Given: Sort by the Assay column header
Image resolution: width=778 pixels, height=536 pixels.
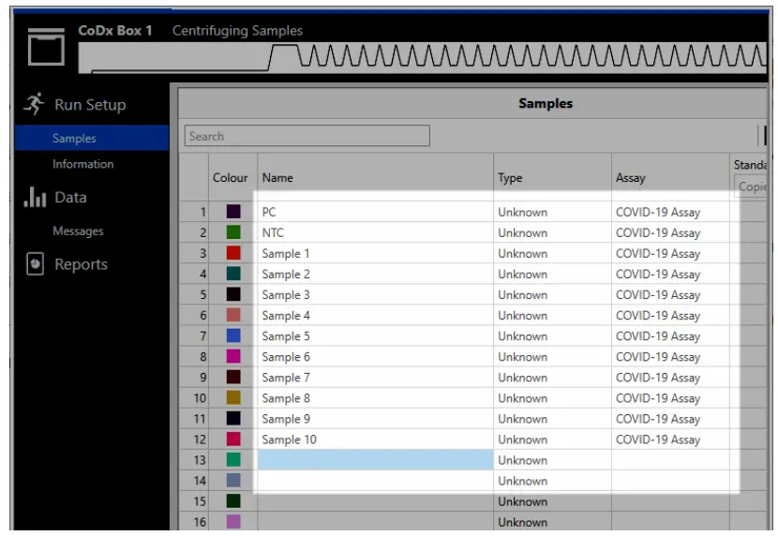Looking at the screenshot, I should pyautogui.click(x=670, y=177).
